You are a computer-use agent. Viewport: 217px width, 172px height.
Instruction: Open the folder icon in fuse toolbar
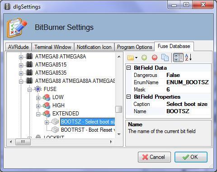[x=131, y=57]
